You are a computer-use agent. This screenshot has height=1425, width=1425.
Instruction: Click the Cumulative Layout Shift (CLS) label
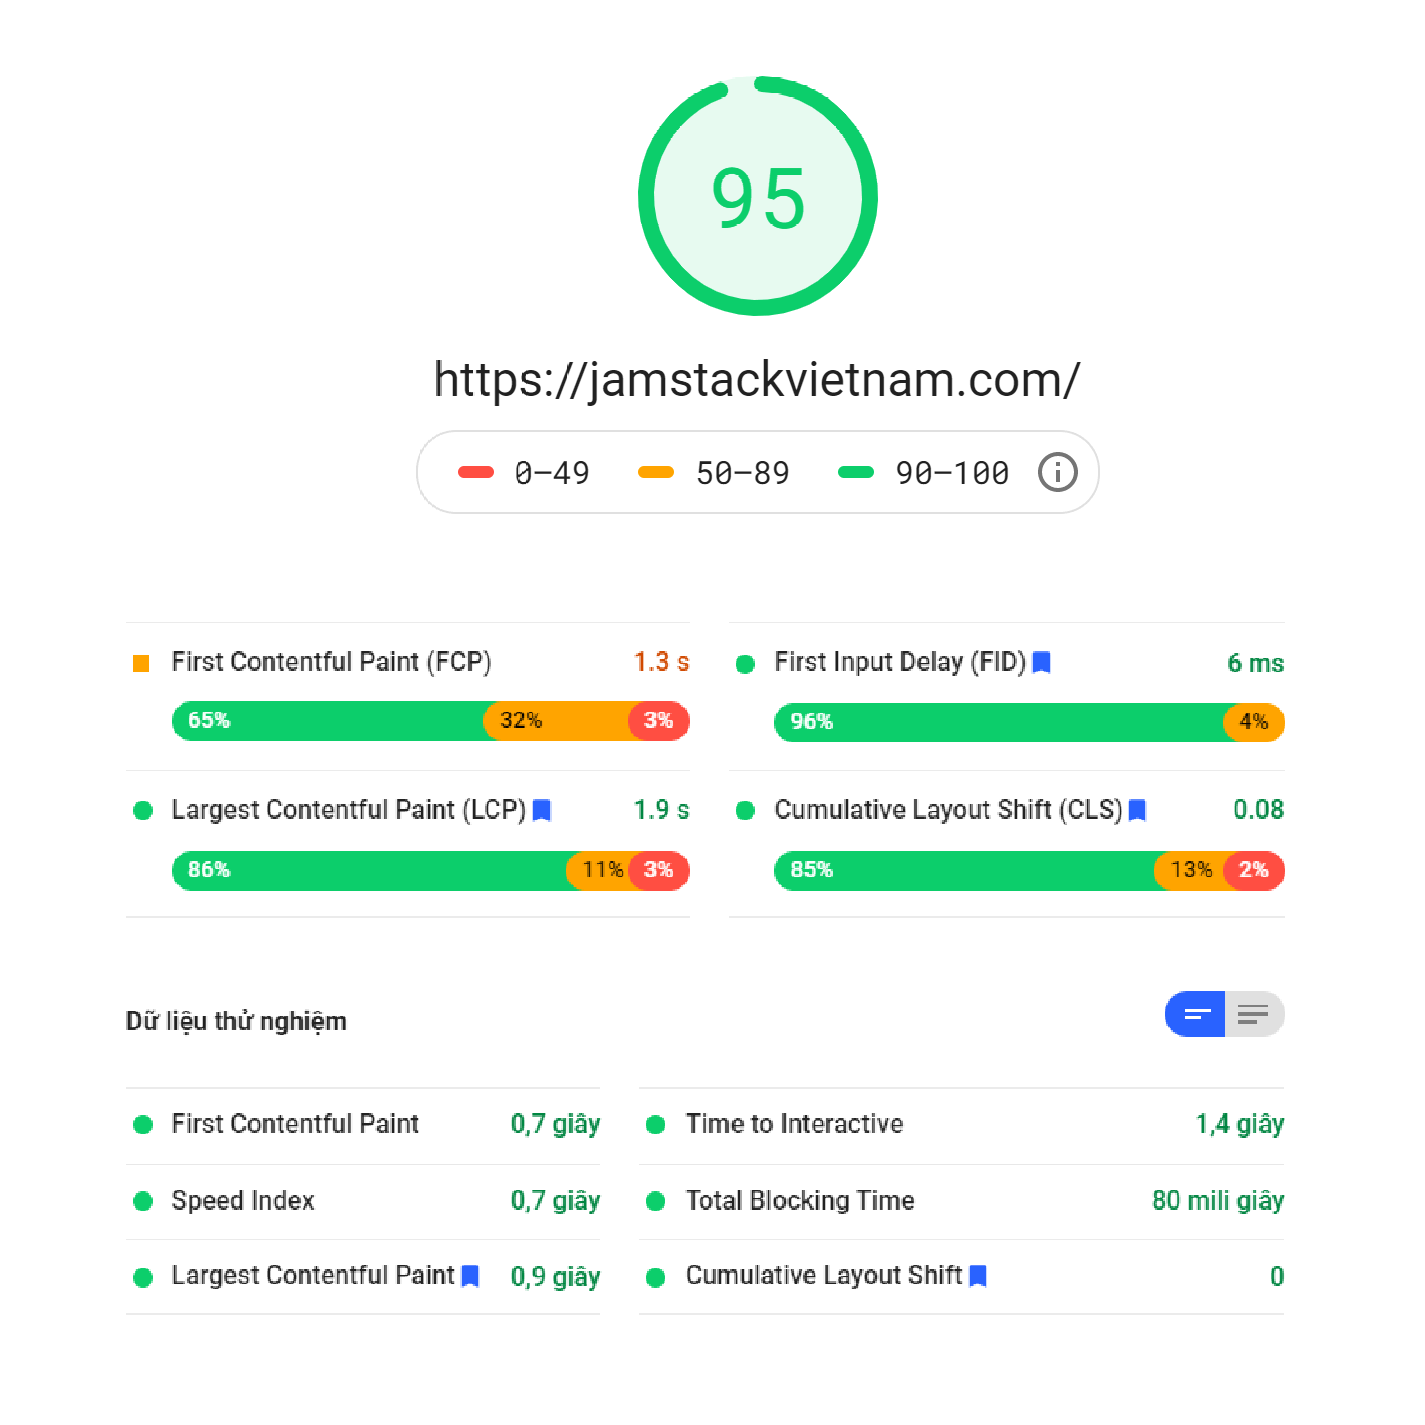pos(948,810)
